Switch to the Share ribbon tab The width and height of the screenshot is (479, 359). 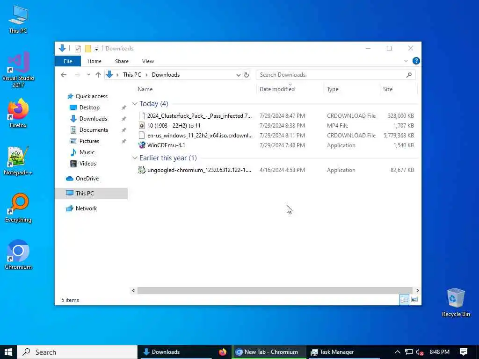[x=122, y=61]
